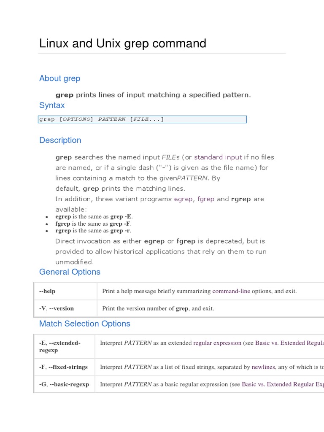Click the "About grep" heading
The height and width of the screenshot is (432, 324).
(x=59, y=78)
